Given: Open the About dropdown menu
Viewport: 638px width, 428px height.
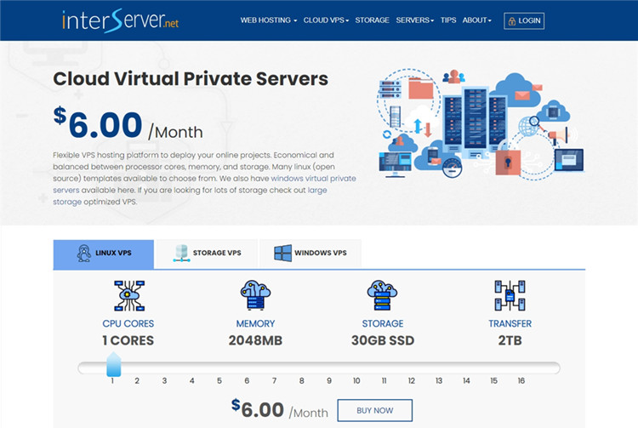Looking at the screenshot, I should coord(476,20).
